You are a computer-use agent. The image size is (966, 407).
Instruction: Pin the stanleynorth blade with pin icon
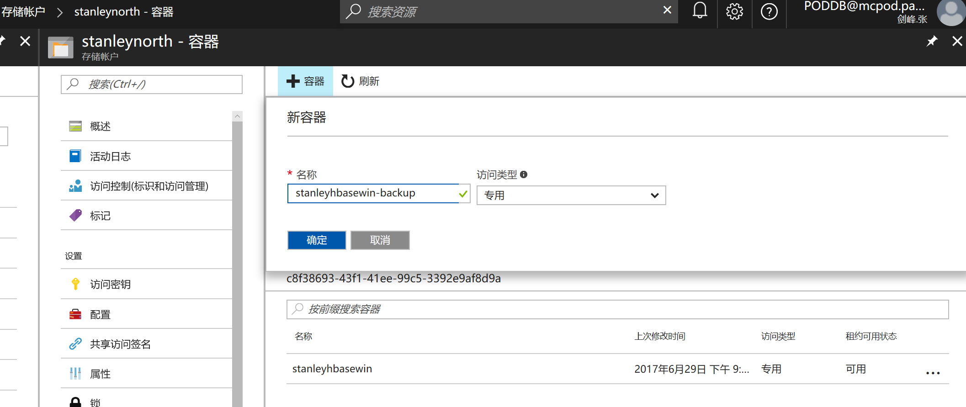point(932,42)
